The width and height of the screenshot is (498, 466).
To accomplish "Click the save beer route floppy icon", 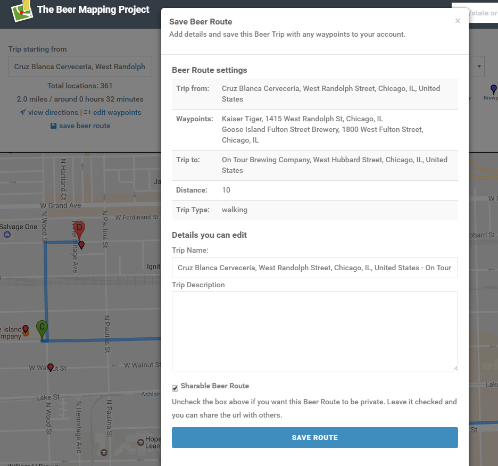I will pyautogui.click(x=54, y=126).
